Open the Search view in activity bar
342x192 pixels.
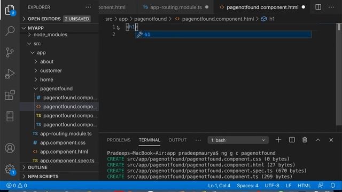pos(10,31)
